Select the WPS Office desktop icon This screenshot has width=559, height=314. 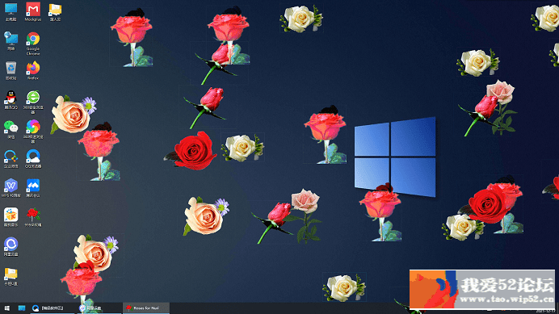click(x=11, y=188)
